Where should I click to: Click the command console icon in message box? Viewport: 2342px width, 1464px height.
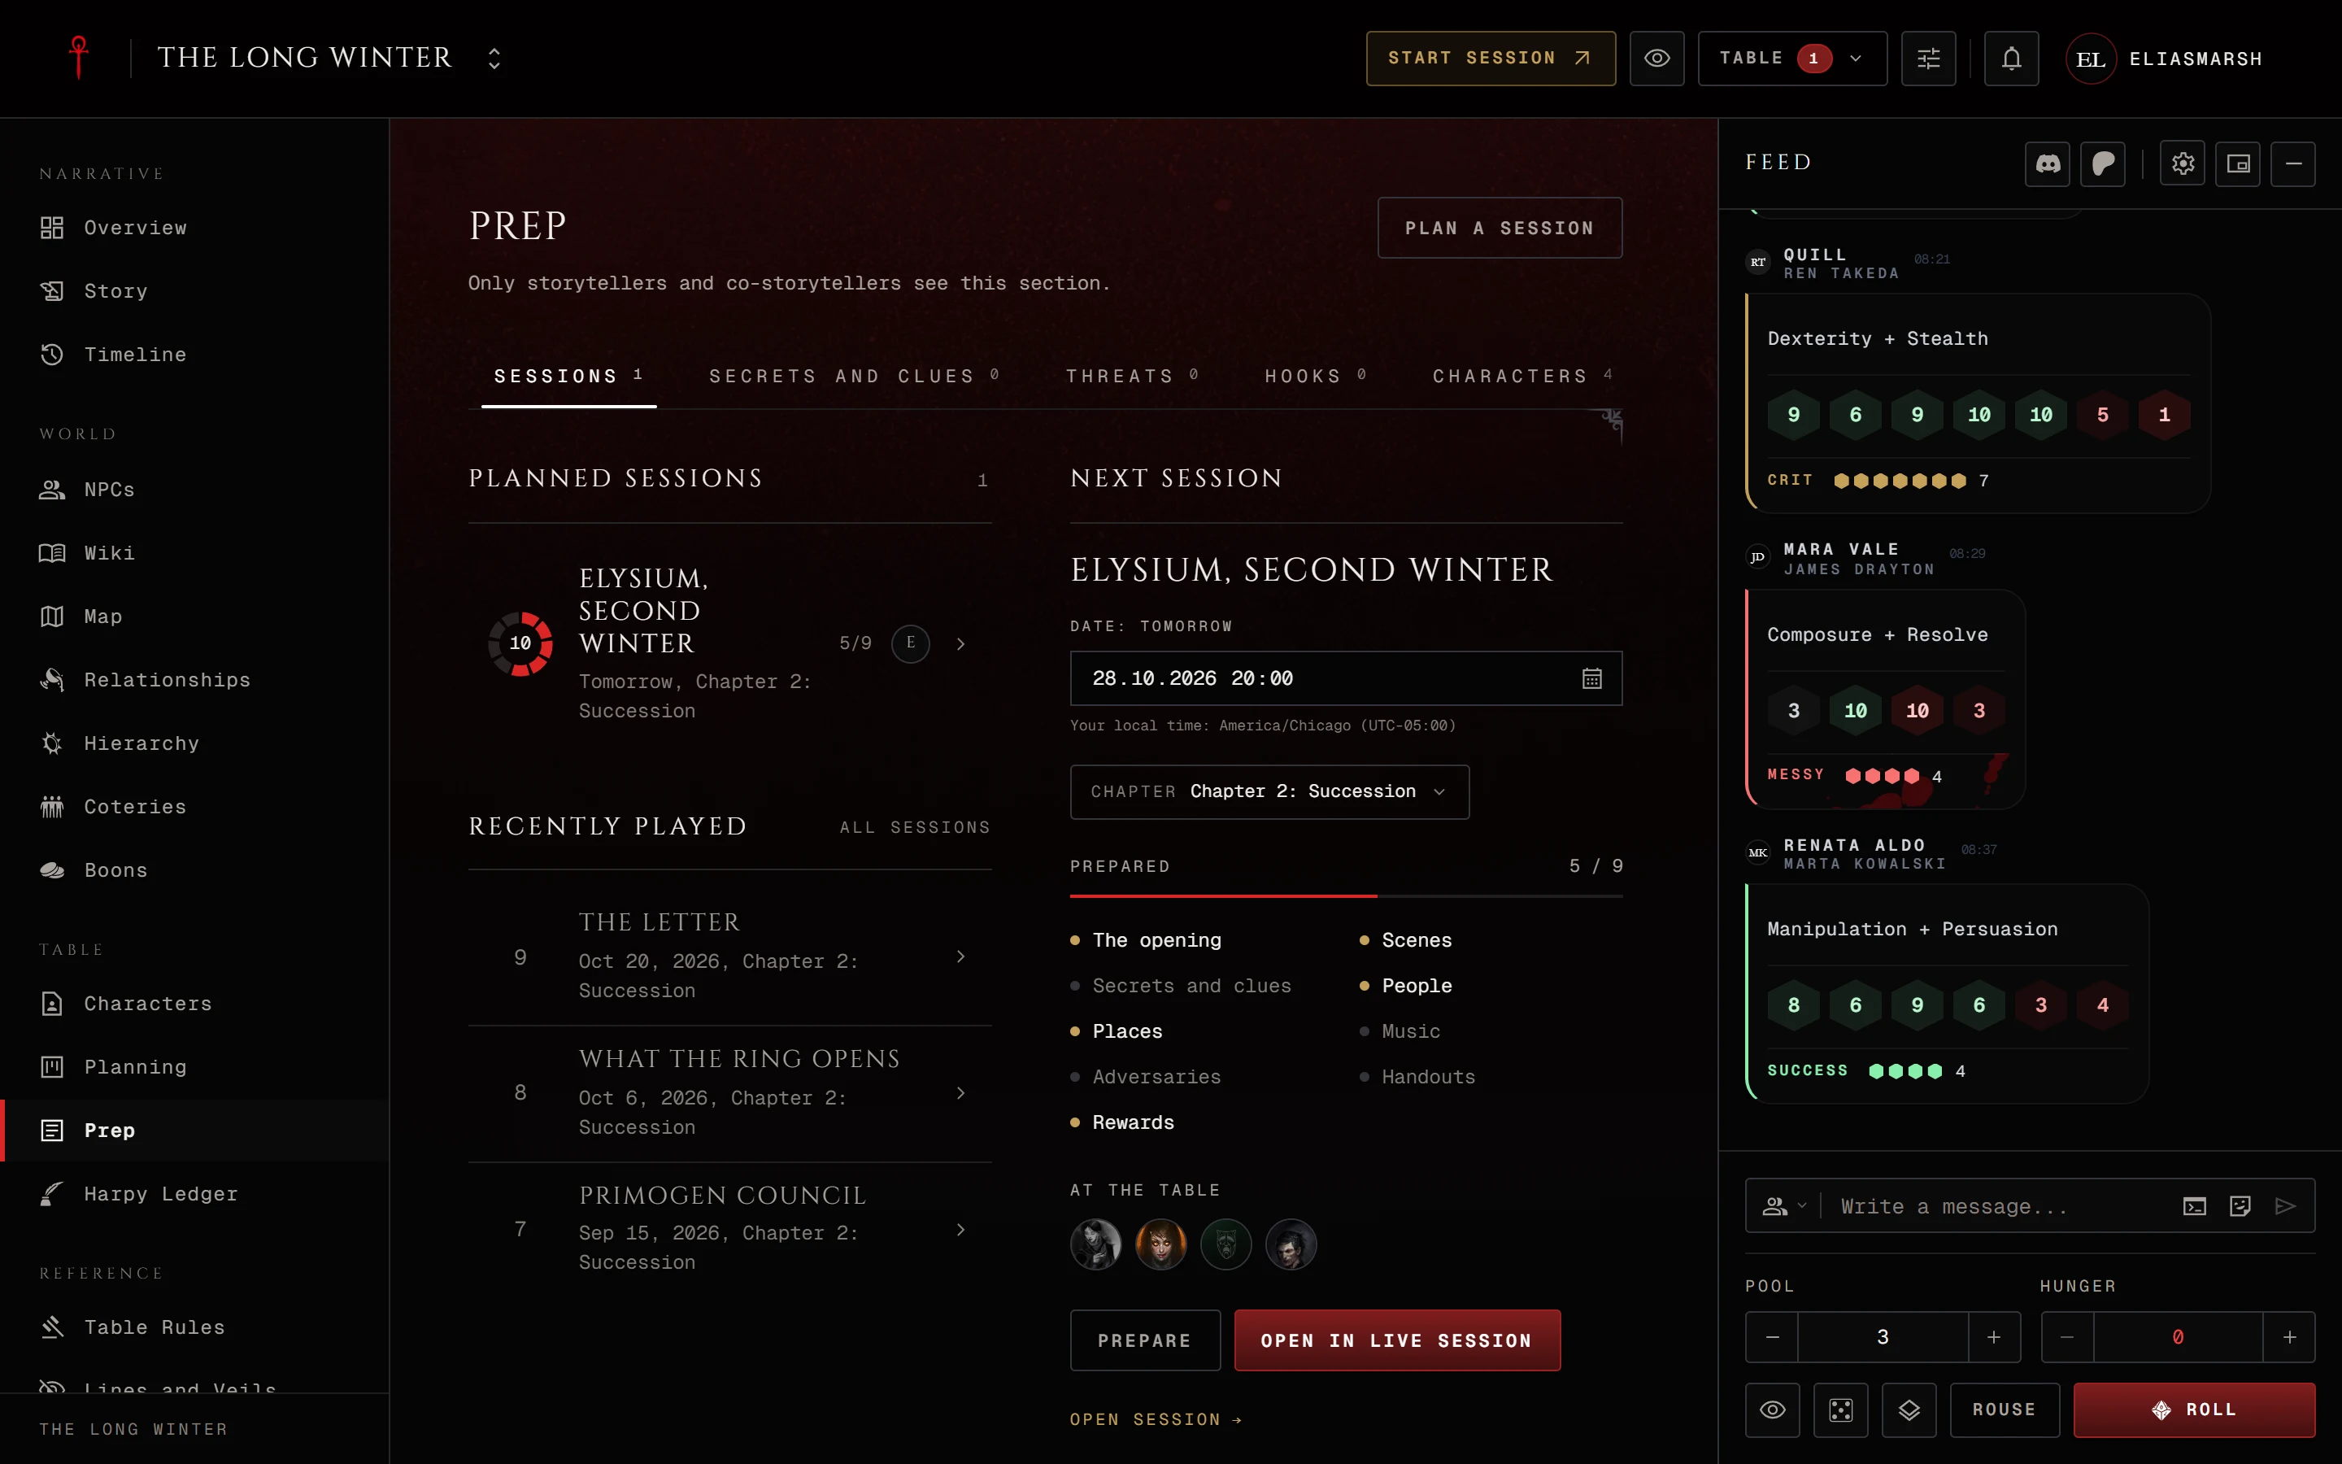pos(2194,1205)
